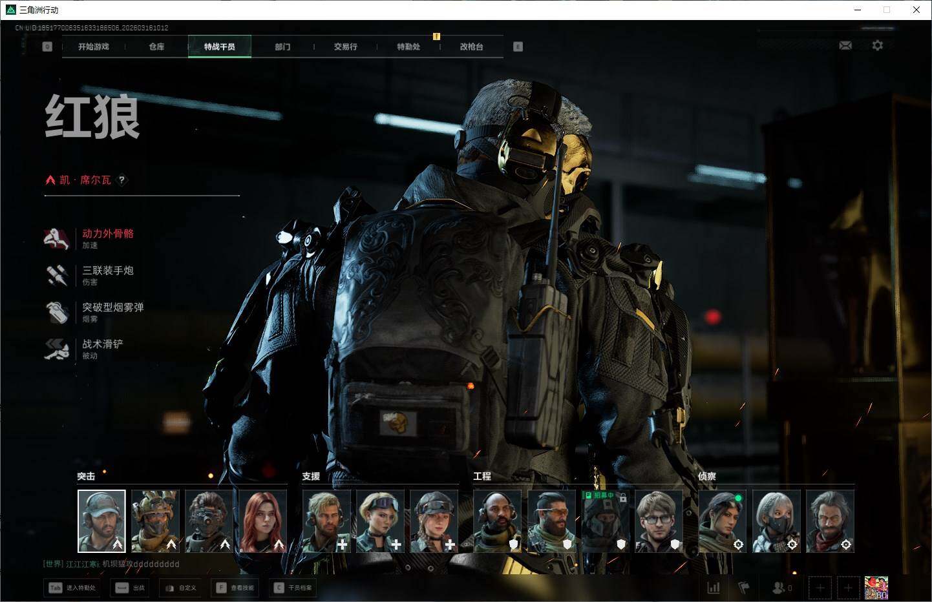
Task: Pick the 突击 operator with night-vision goggles
Action: pyautogui.click(x=209, y=521)
